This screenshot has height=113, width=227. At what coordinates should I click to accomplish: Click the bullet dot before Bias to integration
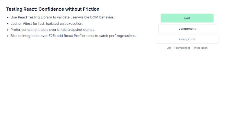pos(8,36)
